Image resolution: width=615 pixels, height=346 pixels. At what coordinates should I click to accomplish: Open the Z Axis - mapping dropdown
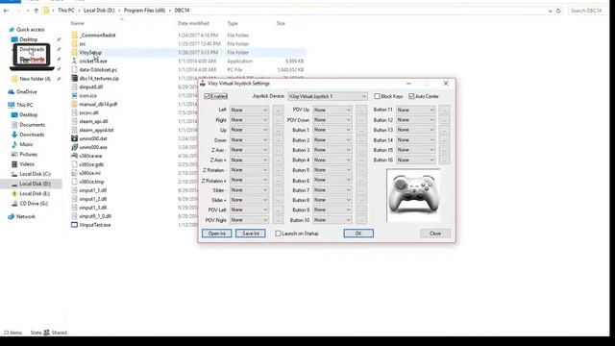pos(249,150)
